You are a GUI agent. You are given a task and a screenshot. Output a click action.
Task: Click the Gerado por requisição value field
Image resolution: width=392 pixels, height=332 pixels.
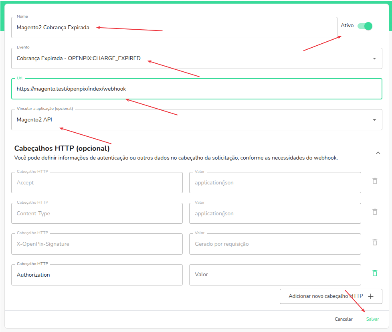click(x=275, y=244)
